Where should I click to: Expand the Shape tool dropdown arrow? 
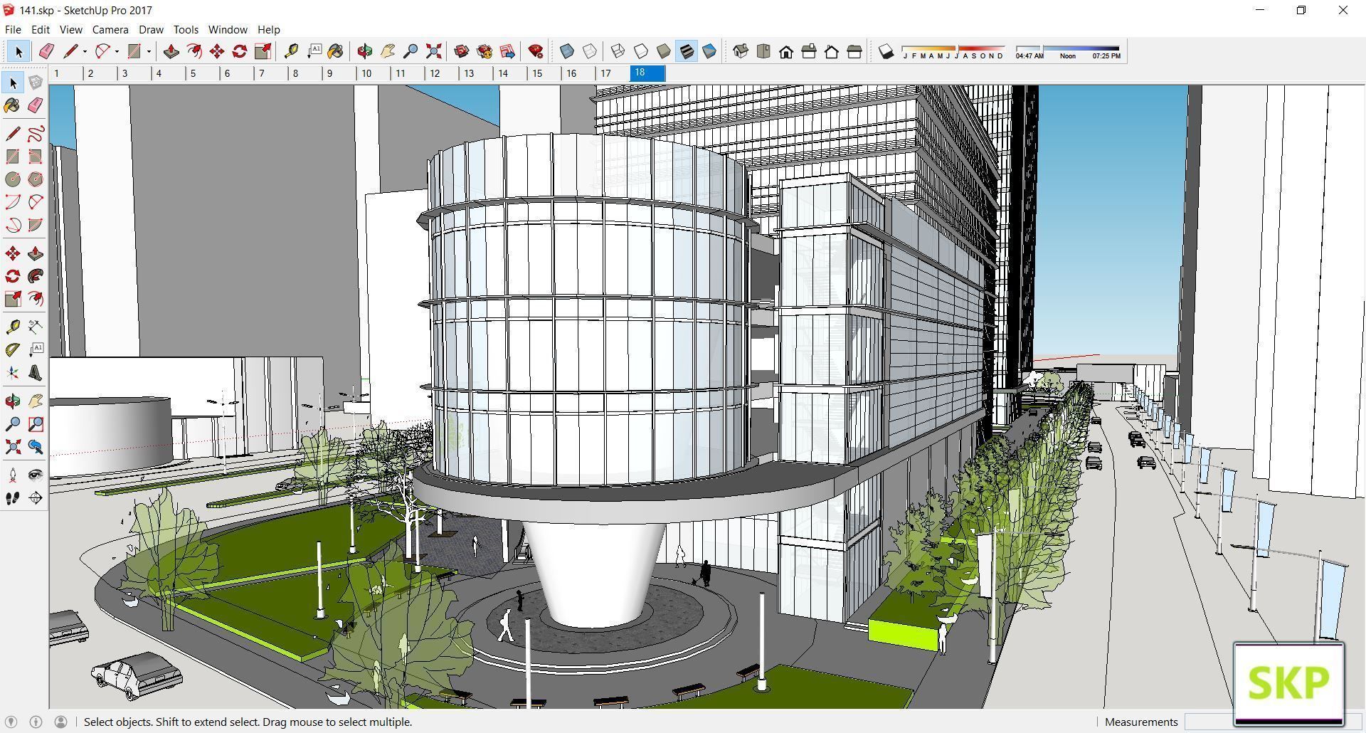(x=149, y=51)
